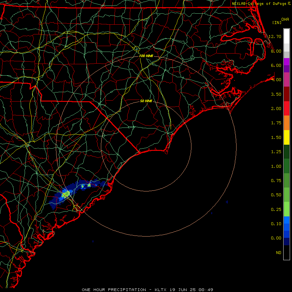Pick the bright red swatch above 2.00
The width and height of the screenshot is (292, 292).
pyautogui.click(x=286, y=108)
